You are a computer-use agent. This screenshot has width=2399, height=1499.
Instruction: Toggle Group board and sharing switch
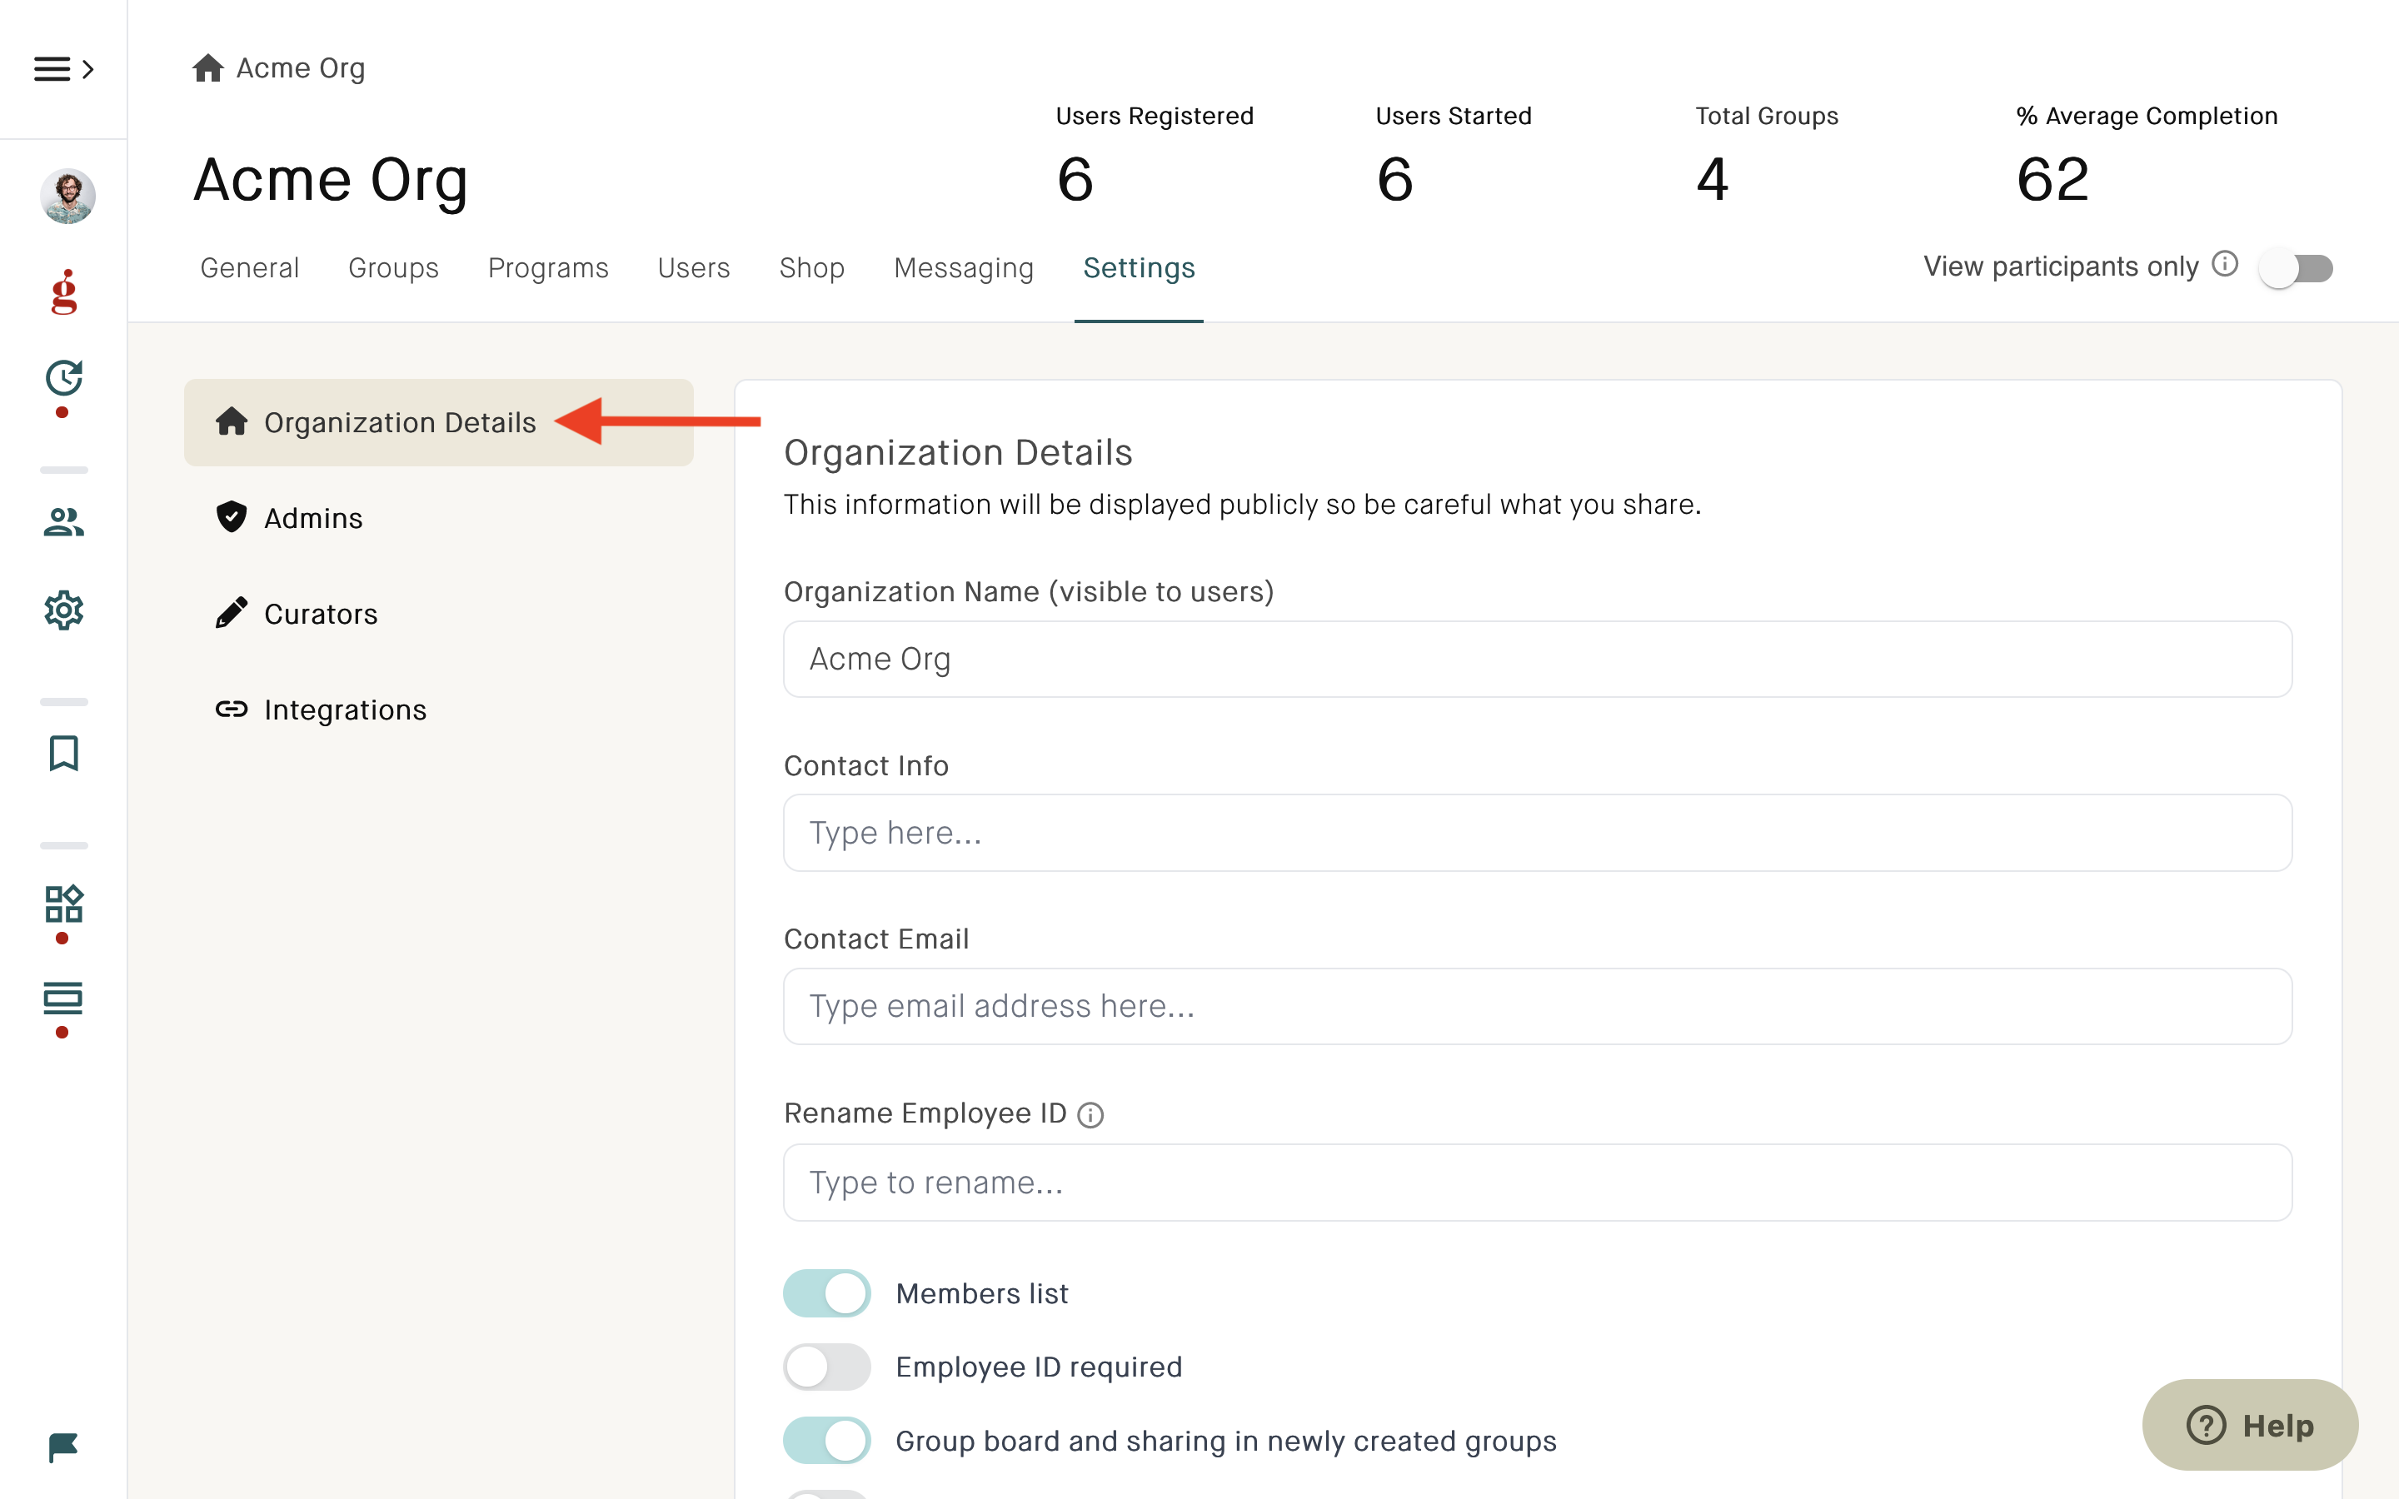pyautogui.click(x=827, y=1441)
